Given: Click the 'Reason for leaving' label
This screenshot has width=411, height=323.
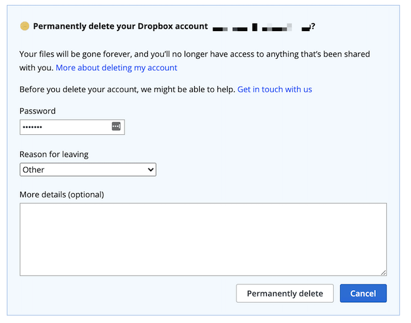Looking at the screenshot, I should (54, 155).
